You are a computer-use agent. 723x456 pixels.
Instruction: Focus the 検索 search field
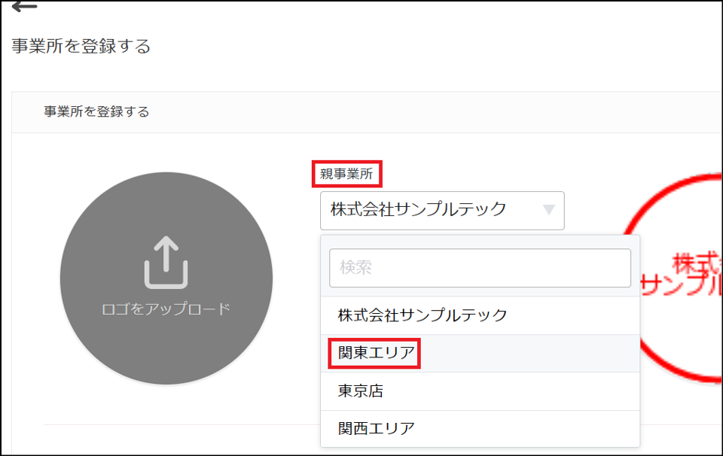(x=480, y=268)
